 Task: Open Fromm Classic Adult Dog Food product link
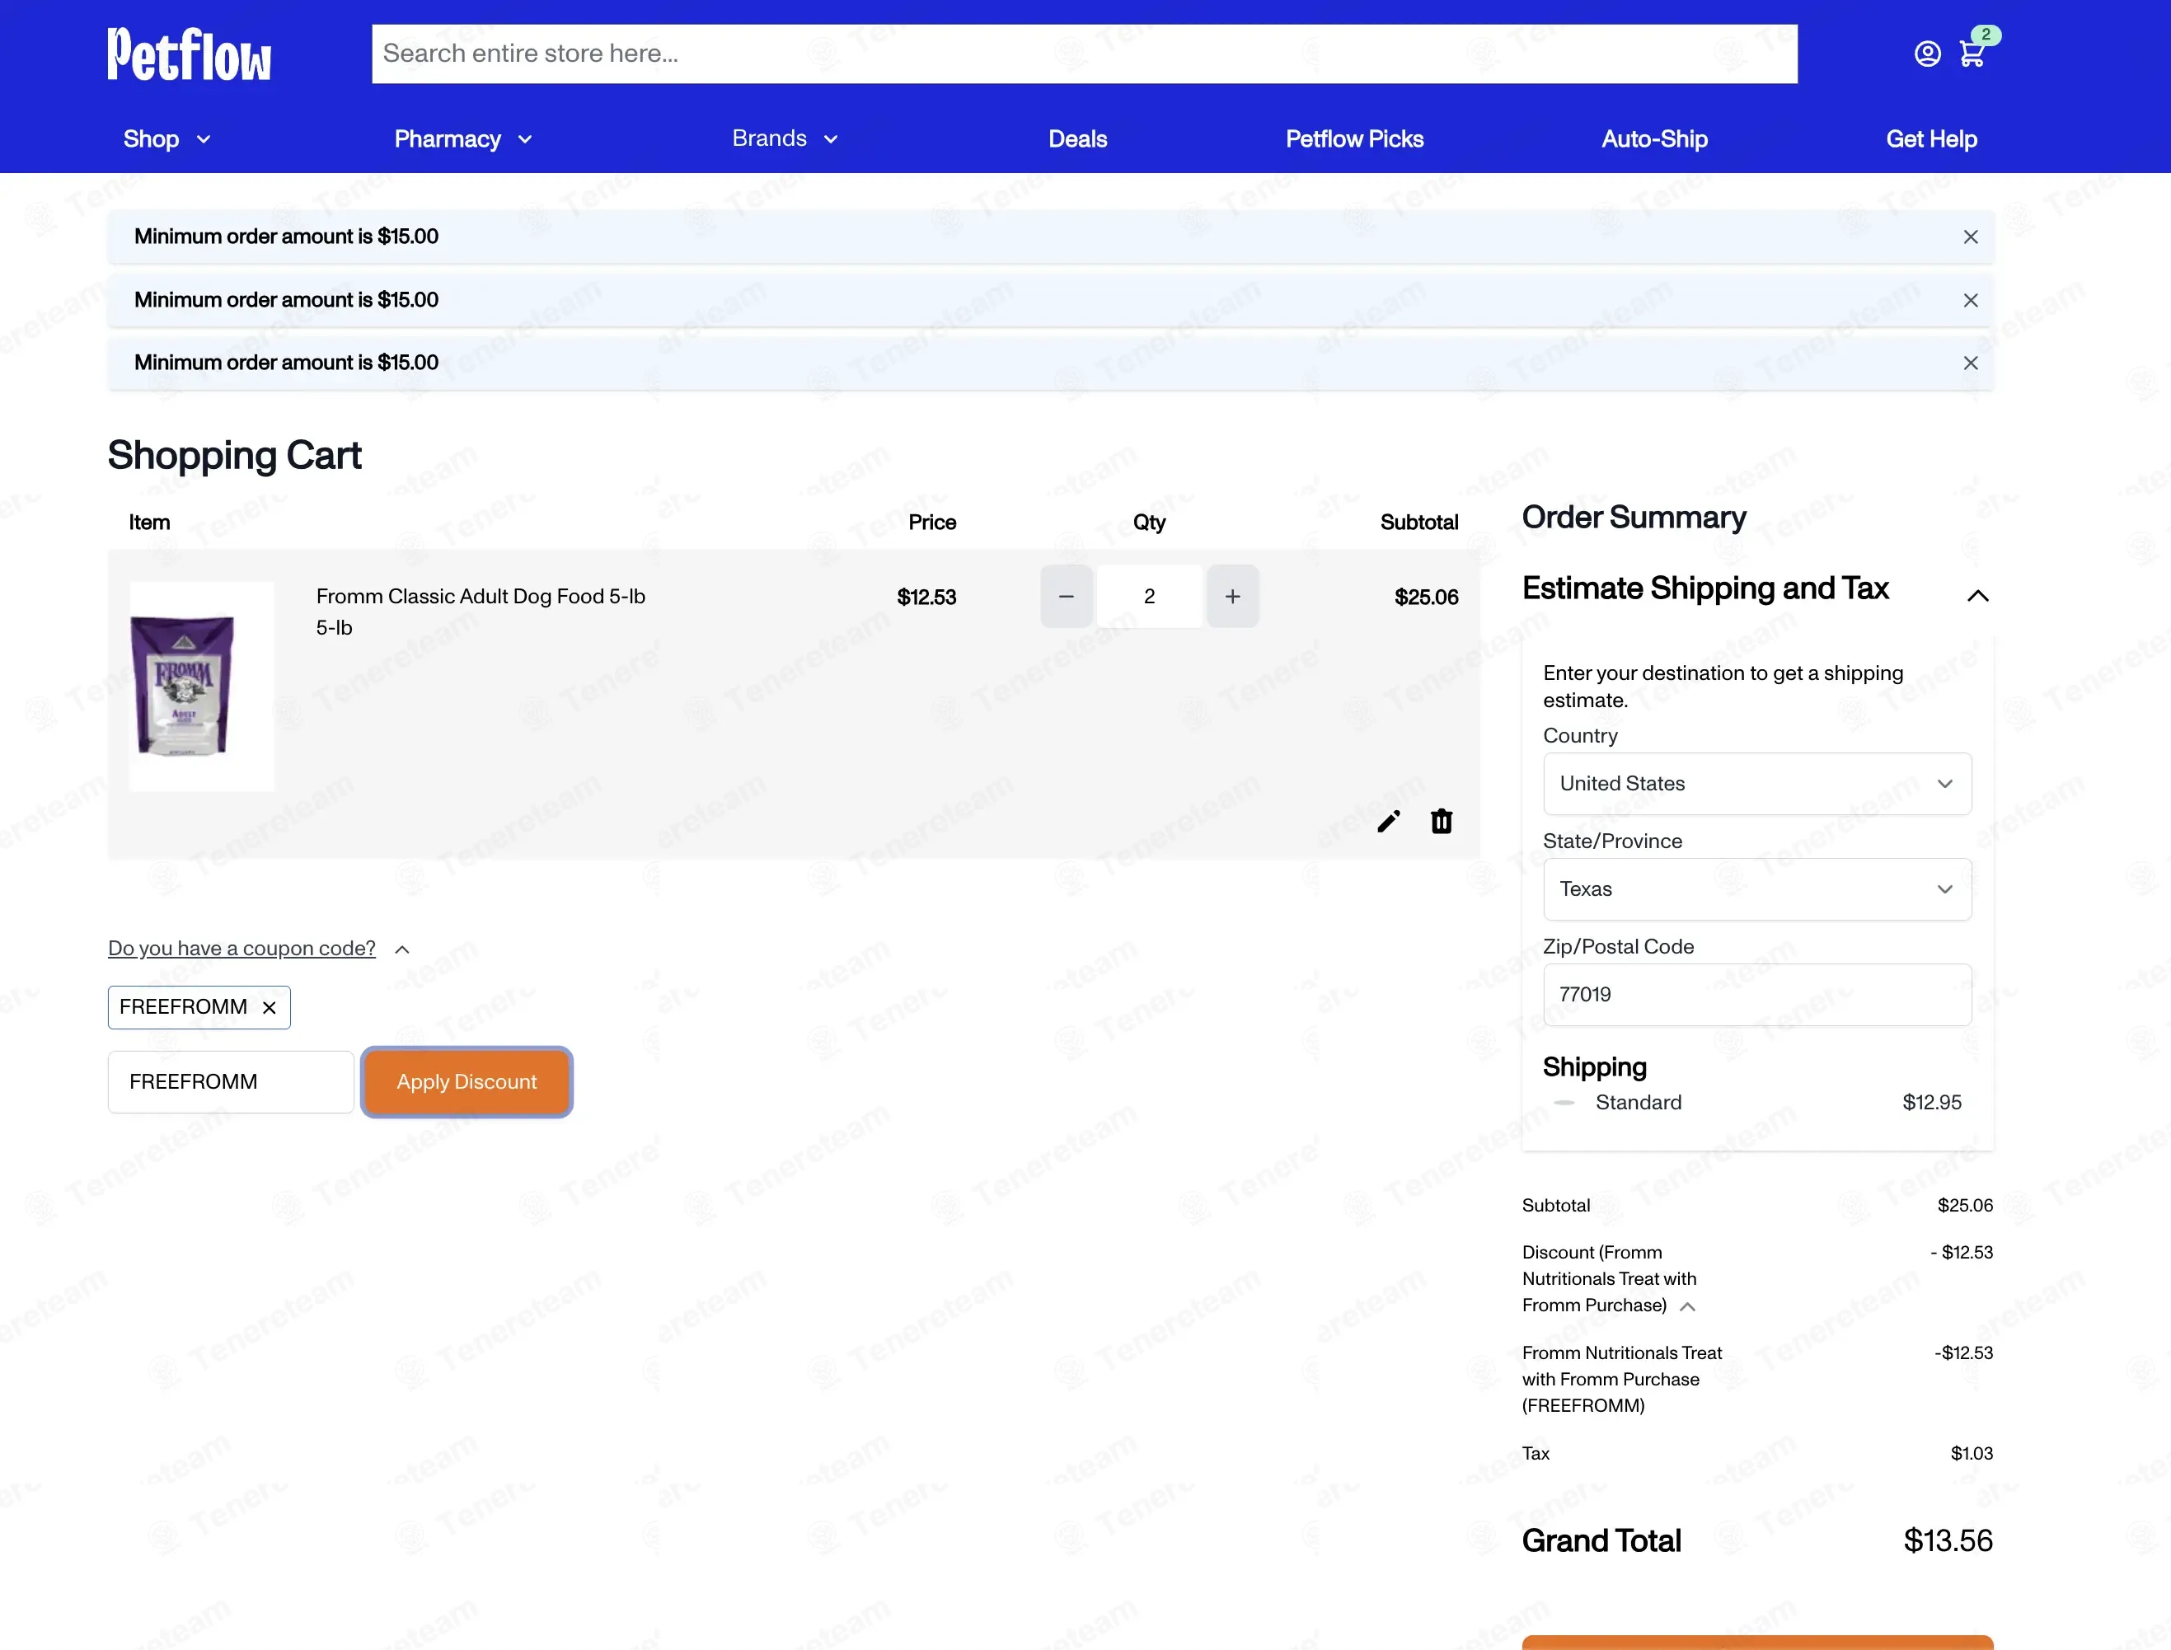pyautogui.click(x=481, y=598)
